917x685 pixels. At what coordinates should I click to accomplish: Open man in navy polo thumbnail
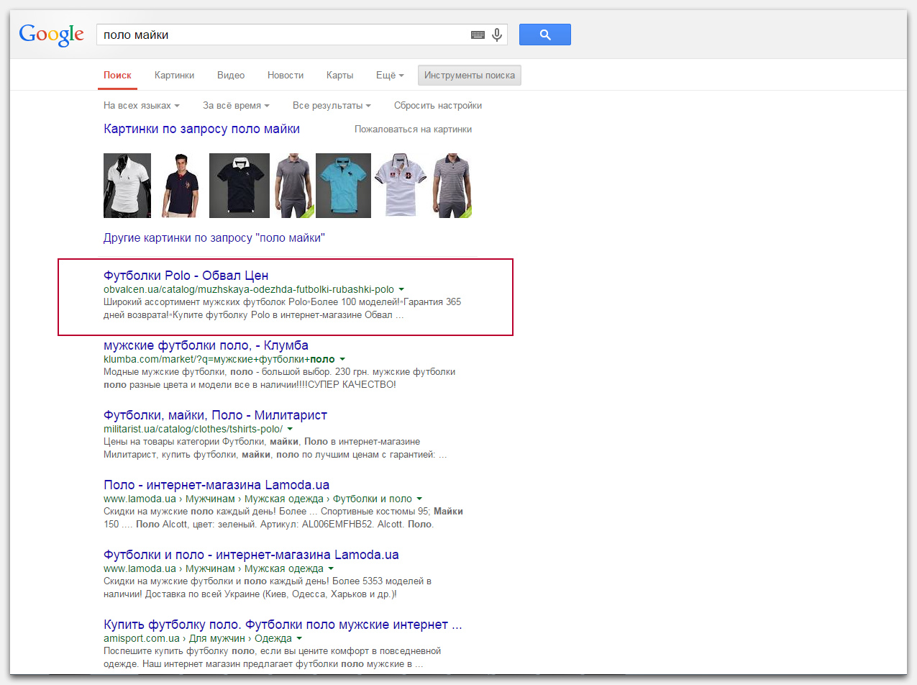(180, 185)
